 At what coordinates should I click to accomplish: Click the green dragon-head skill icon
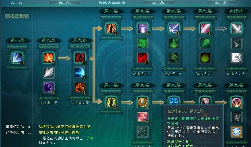pyautogui.click(x=174, y=58)
